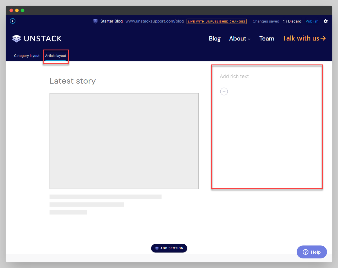338x268 pixels.
Task: Click the ADD SECTION button
Action: (169, 248)
